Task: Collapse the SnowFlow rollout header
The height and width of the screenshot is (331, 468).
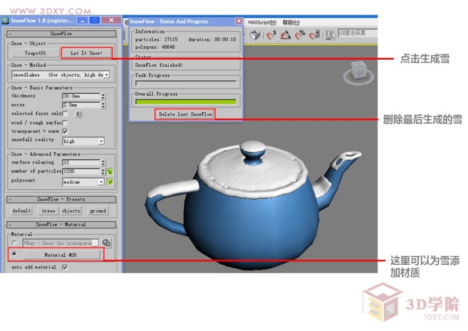Action: [61, 34]
